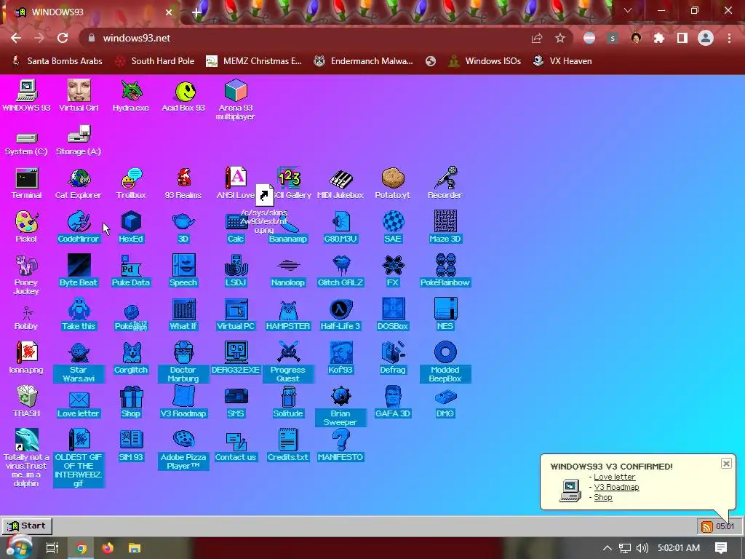
Task: Launch Progress Quest icon
Action: tap(288, 362)
